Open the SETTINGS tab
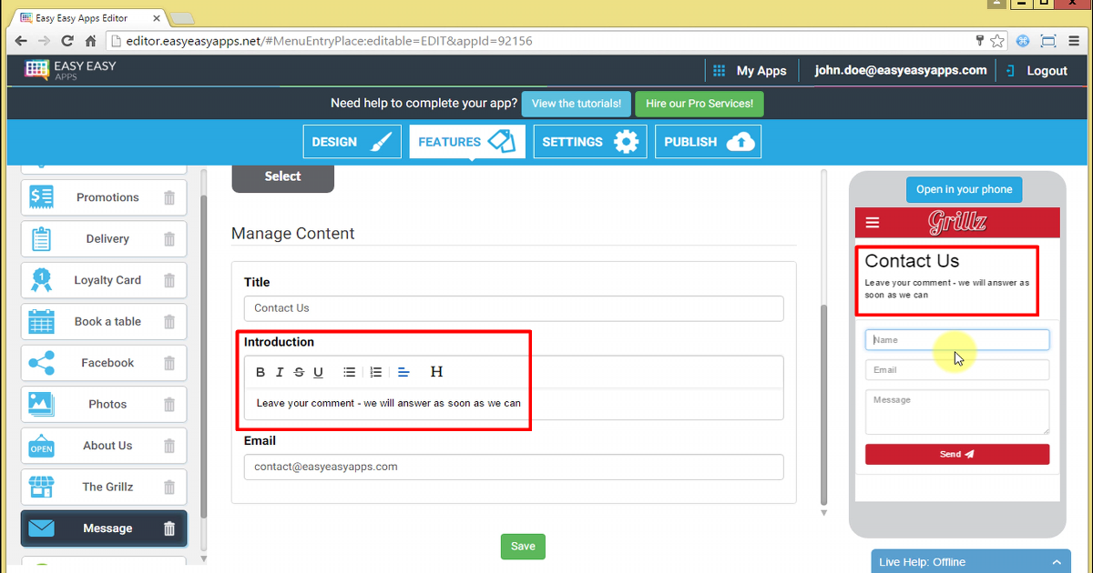Image resolution: width=1093 pixels, height=573 pixels. [589, 141]
